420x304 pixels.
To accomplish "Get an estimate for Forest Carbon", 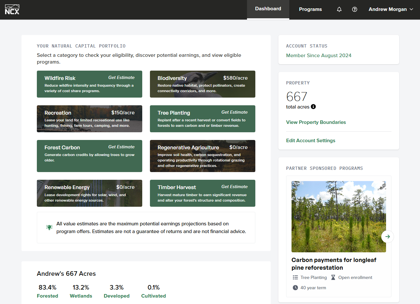I will tap(89, 156).
